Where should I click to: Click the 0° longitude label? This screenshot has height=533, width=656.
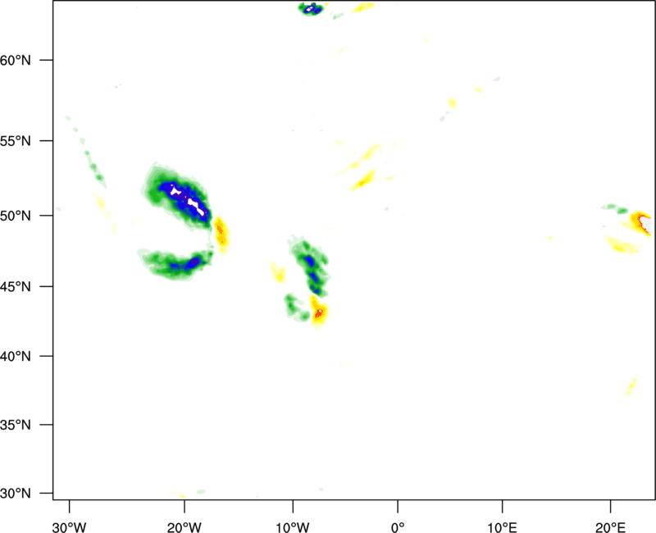click(398, 527)
